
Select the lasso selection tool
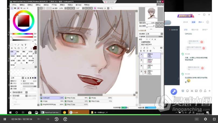coord(15,45)
